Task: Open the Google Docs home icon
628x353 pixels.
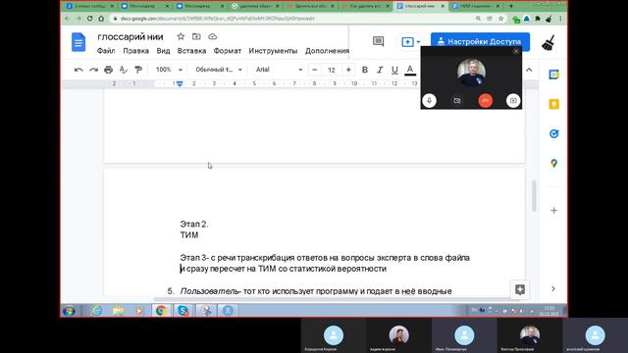Action: pyautogui.click(x=78, y=42)
